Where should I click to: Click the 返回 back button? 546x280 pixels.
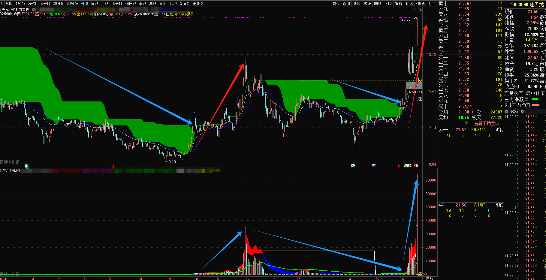(432, 4)
